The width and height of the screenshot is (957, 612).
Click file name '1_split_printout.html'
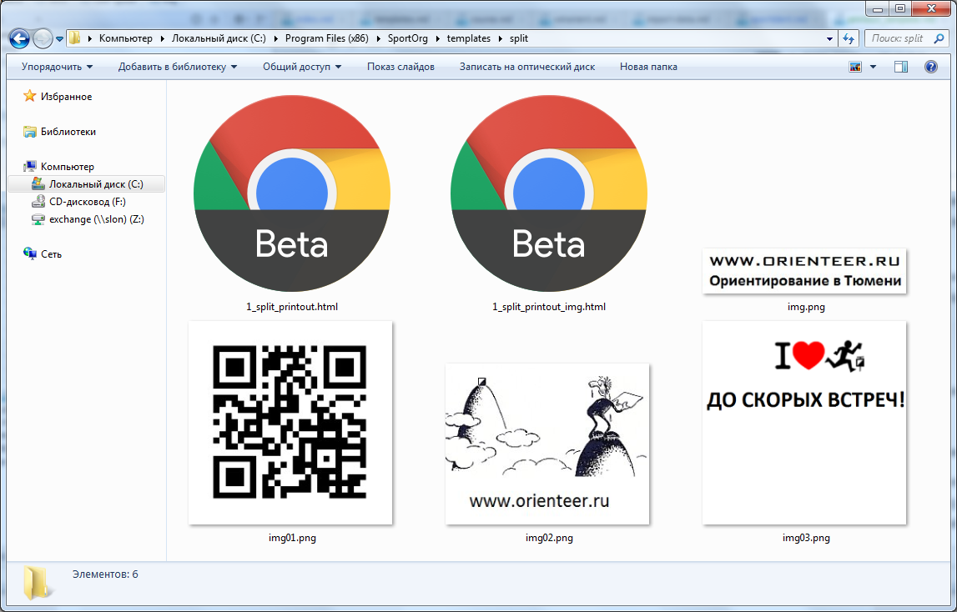[292, 306]
